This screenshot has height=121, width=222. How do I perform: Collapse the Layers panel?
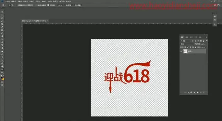(x=205, y=35)
